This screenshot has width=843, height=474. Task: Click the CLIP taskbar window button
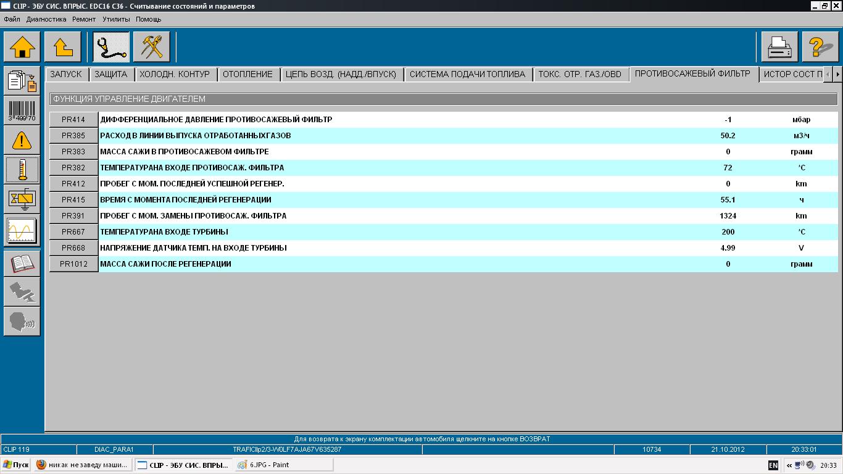click(183, 465)
